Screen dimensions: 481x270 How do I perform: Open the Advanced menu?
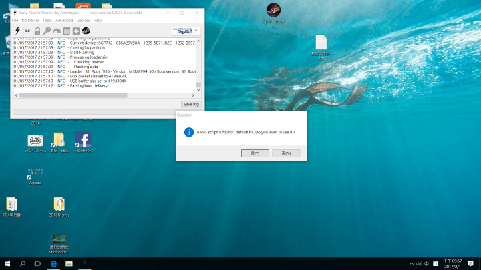(64, 21)
